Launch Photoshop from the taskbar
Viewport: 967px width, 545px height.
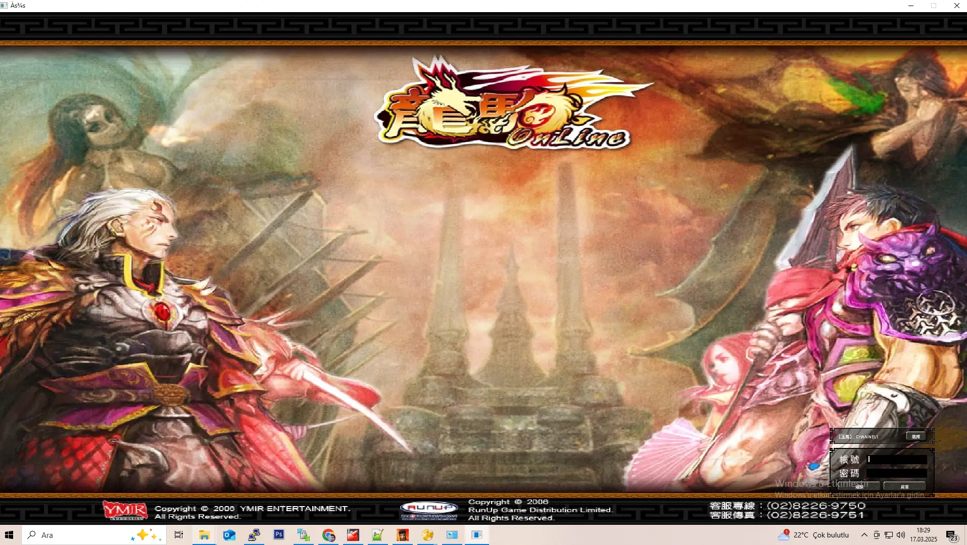point(278,535)
